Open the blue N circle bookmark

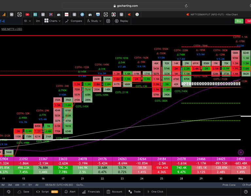[82, 15]
